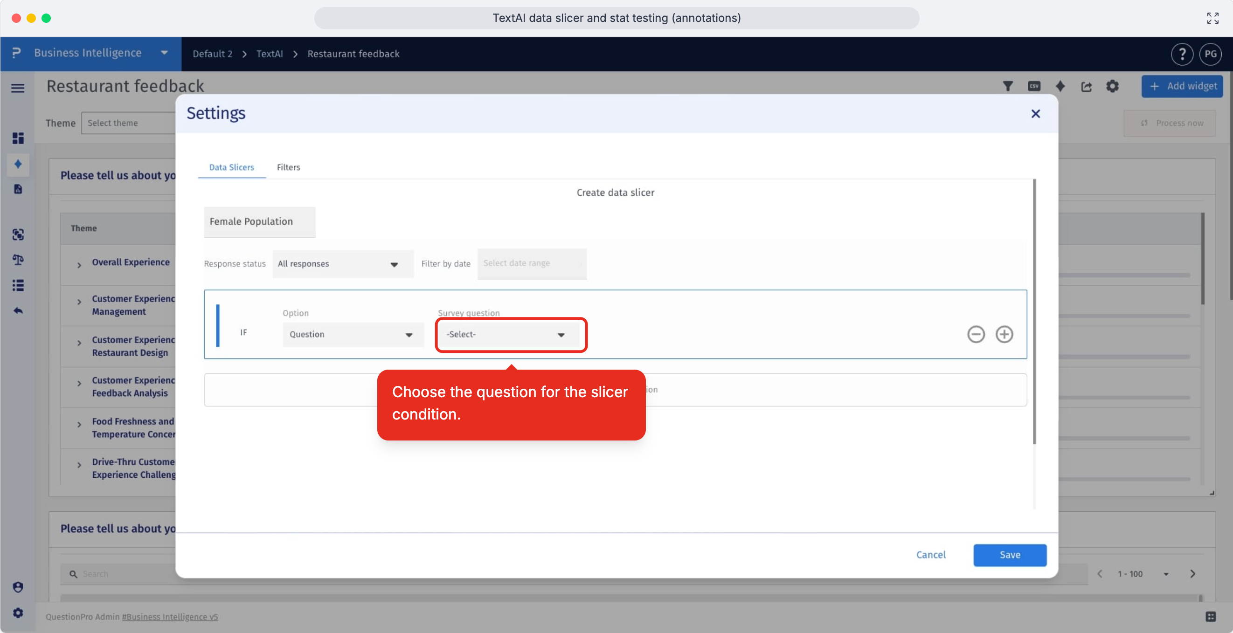Image resolution: width=1233 pixels, height=633 pixels.
Task: Expand the Customer Experience Management row
Action: click(x=79, y=302)
